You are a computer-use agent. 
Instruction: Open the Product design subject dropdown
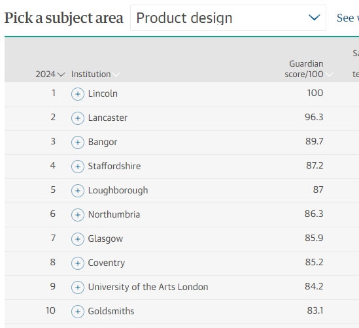click(x=228, y=18)
